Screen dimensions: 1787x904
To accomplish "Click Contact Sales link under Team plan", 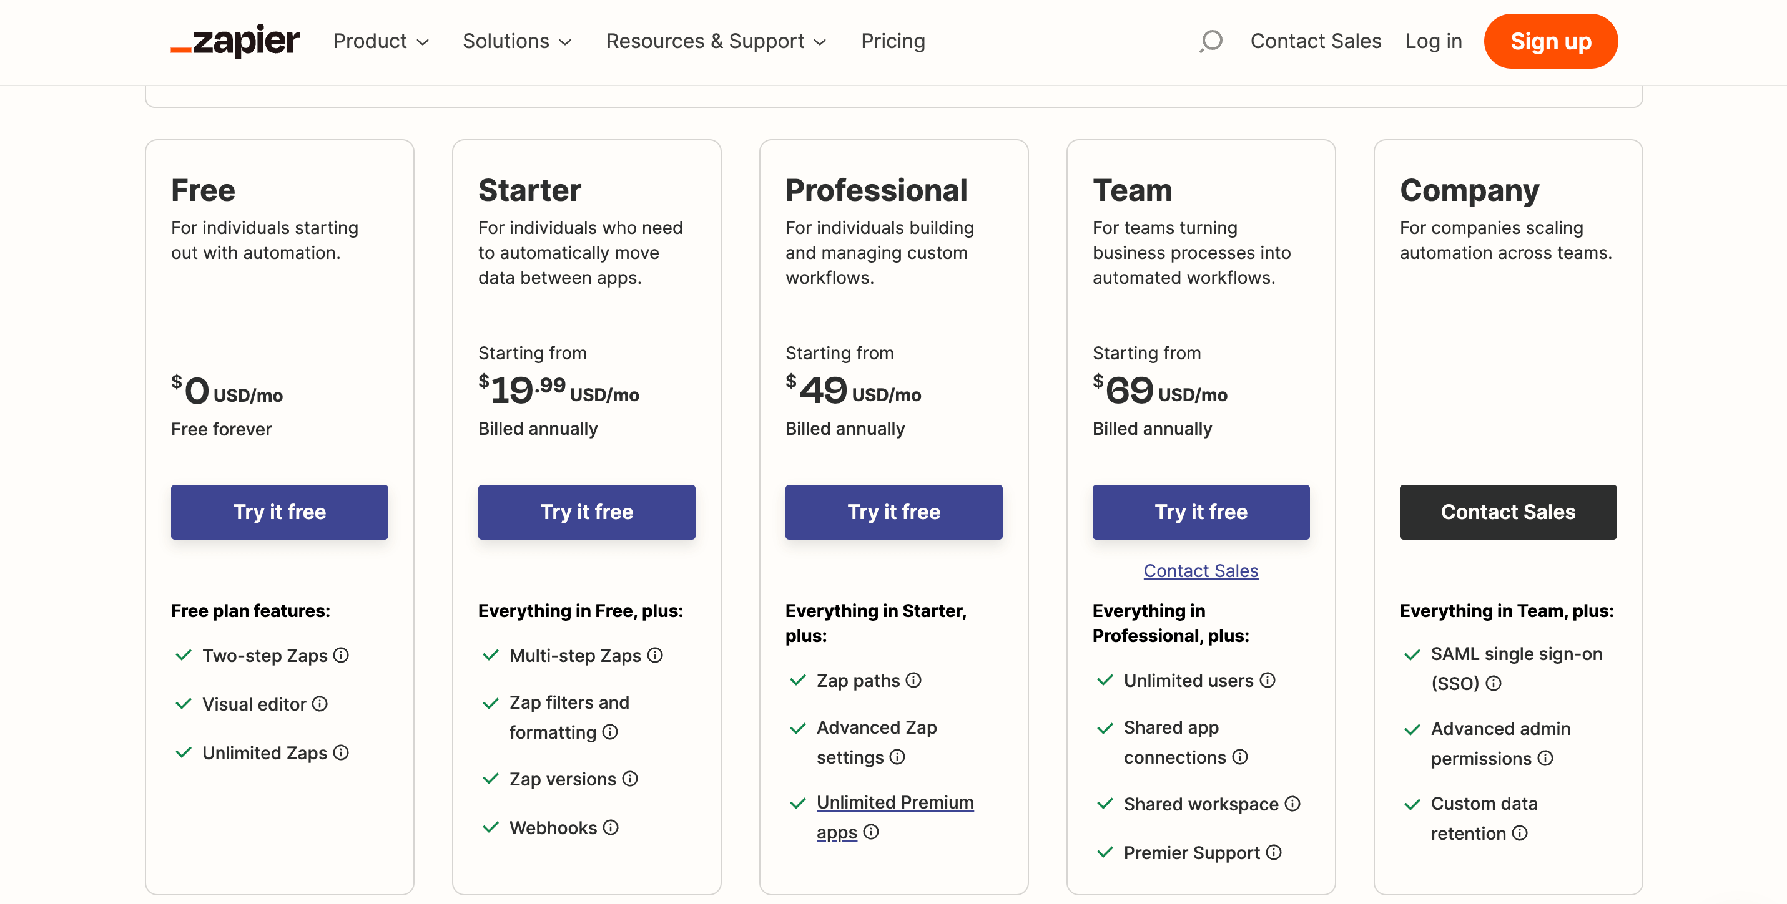I will (1201, 571).
